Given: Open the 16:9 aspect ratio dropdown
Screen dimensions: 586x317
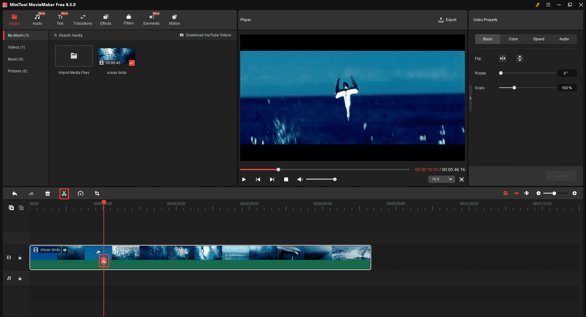Looking at the screenshot, I should coord(441,180).
